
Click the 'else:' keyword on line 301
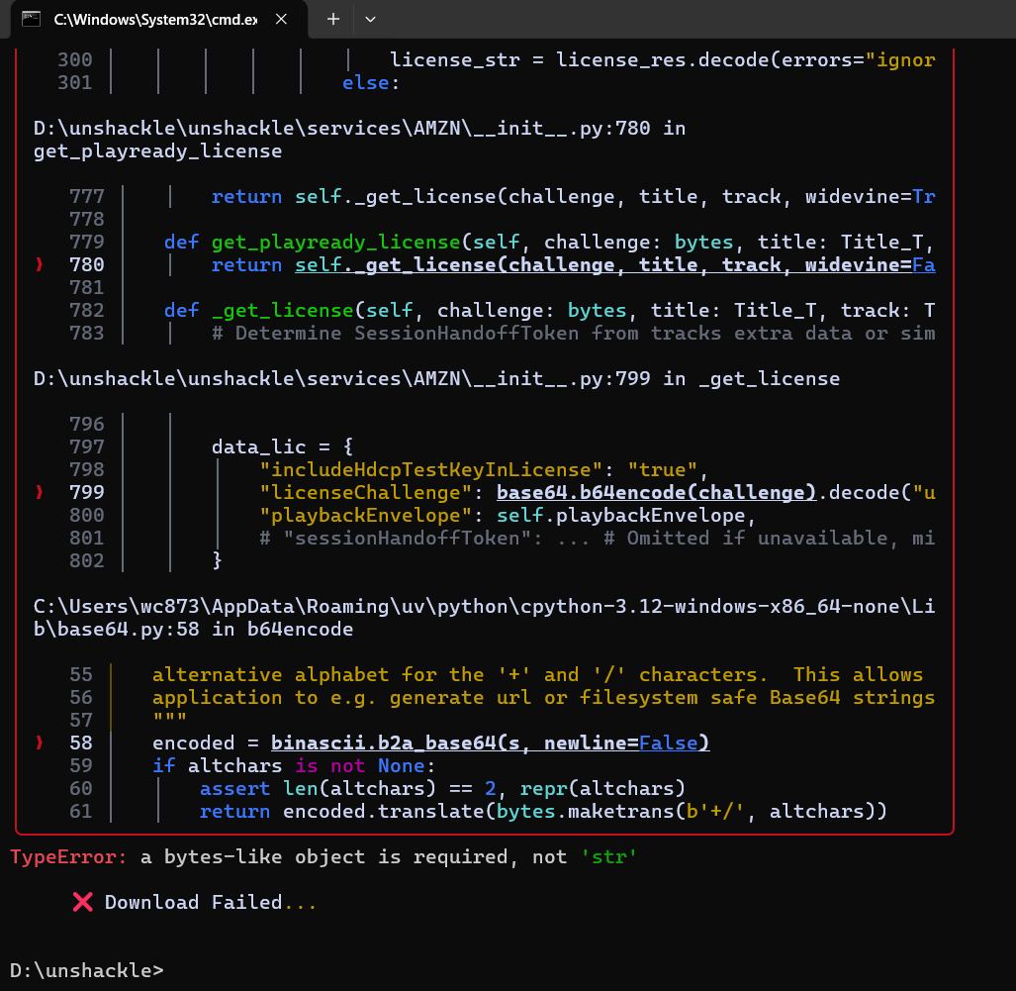point(371,82)
